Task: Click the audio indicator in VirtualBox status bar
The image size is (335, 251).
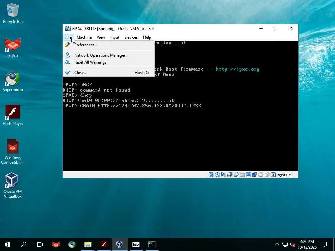Action: (x=223, y=175)
